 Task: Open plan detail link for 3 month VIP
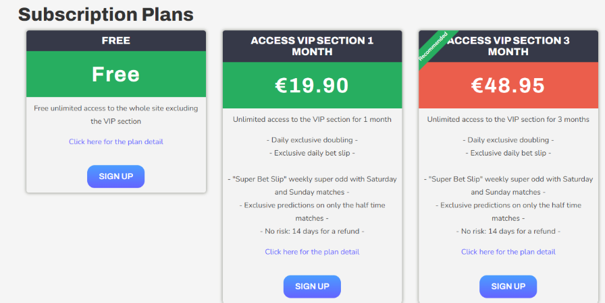[508, 252]
